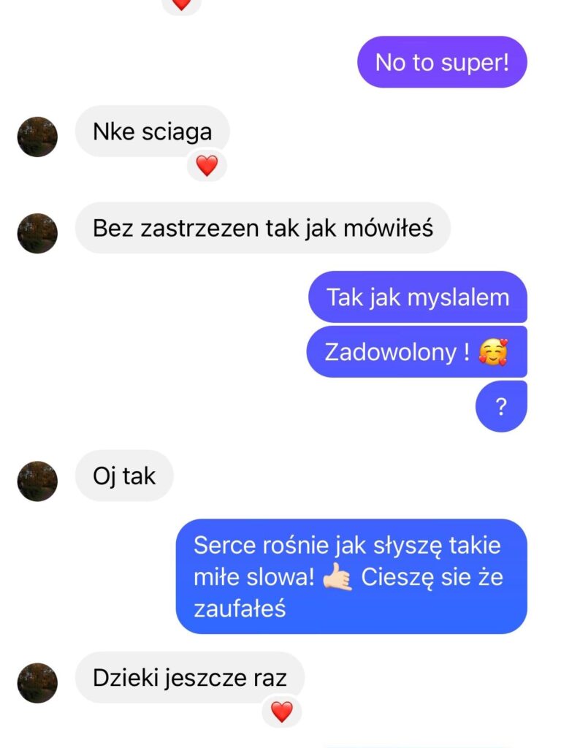561x748 pixels.
Task: Select the "?" message bubble
Action: click(501, 406)
